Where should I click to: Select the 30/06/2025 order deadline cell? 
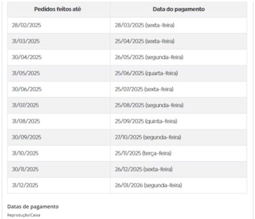tap(27, 89)
